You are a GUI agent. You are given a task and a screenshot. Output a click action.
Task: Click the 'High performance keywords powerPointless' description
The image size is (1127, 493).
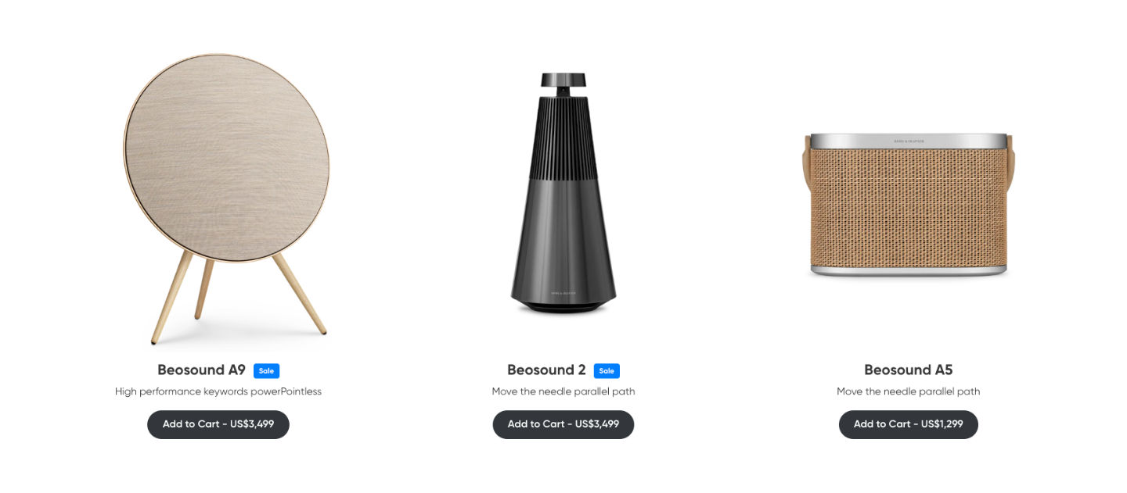pos(218,391)
